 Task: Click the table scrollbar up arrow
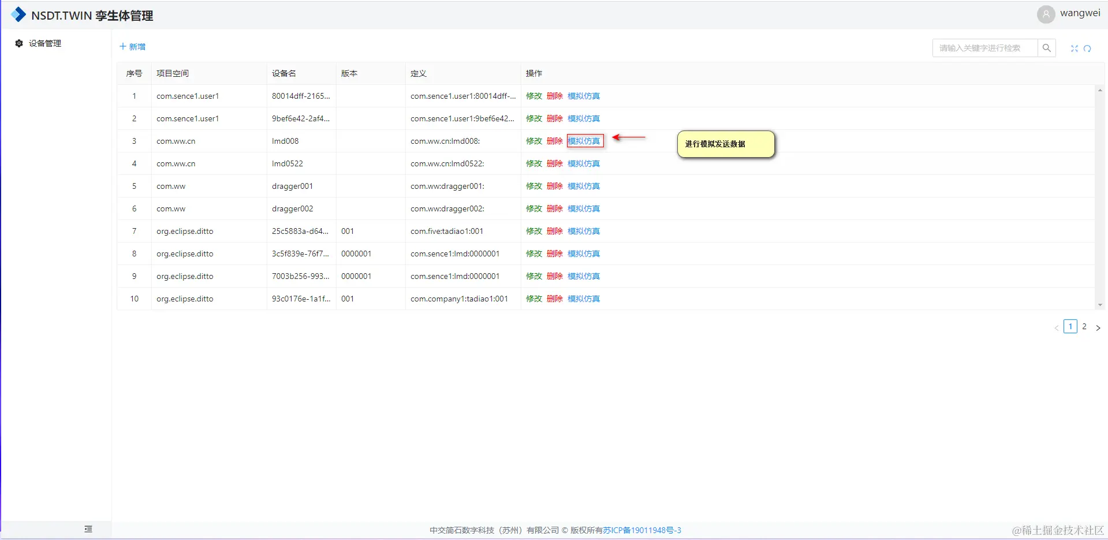[1100, 90]
